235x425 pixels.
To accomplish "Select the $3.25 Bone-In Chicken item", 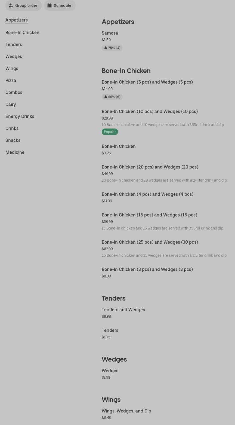I will 119,146.
